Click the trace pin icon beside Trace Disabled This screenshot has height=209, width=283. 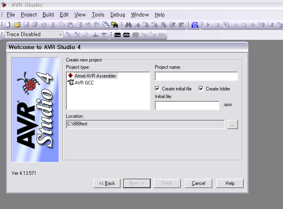pyautogui.click(x=68, y=35)
